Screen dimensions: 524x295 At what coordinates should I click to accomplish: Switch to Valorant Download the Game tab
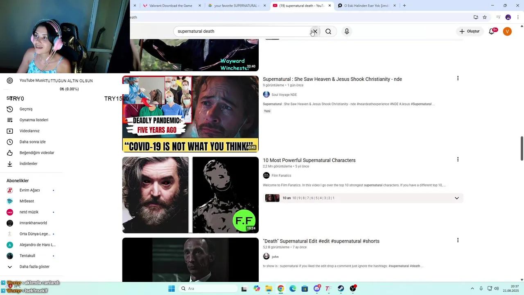(x=167, y=6)
